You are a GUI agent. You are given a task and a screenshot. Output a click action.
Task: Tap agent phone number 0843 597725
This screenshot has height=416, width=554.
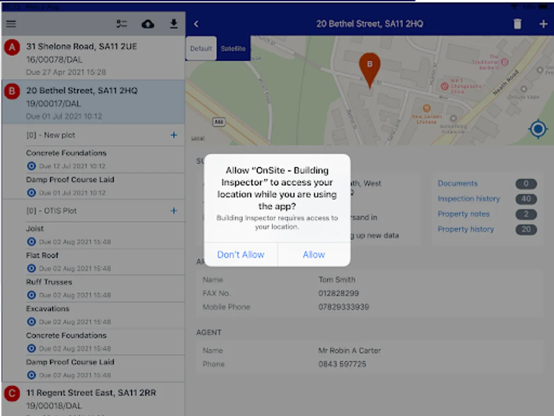click(342, 364)
